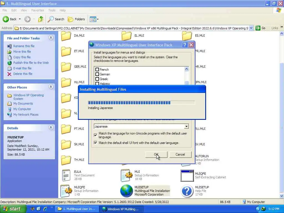Click Move this file
Image resolution: width=284 pixels, height=213 pixels.
[22, 52]
